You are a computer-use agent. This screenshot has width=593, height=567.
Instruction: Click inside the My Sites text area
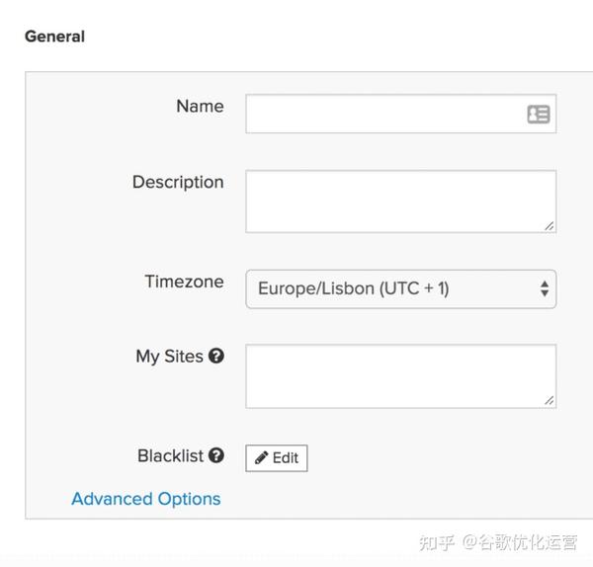coord(401,376)
